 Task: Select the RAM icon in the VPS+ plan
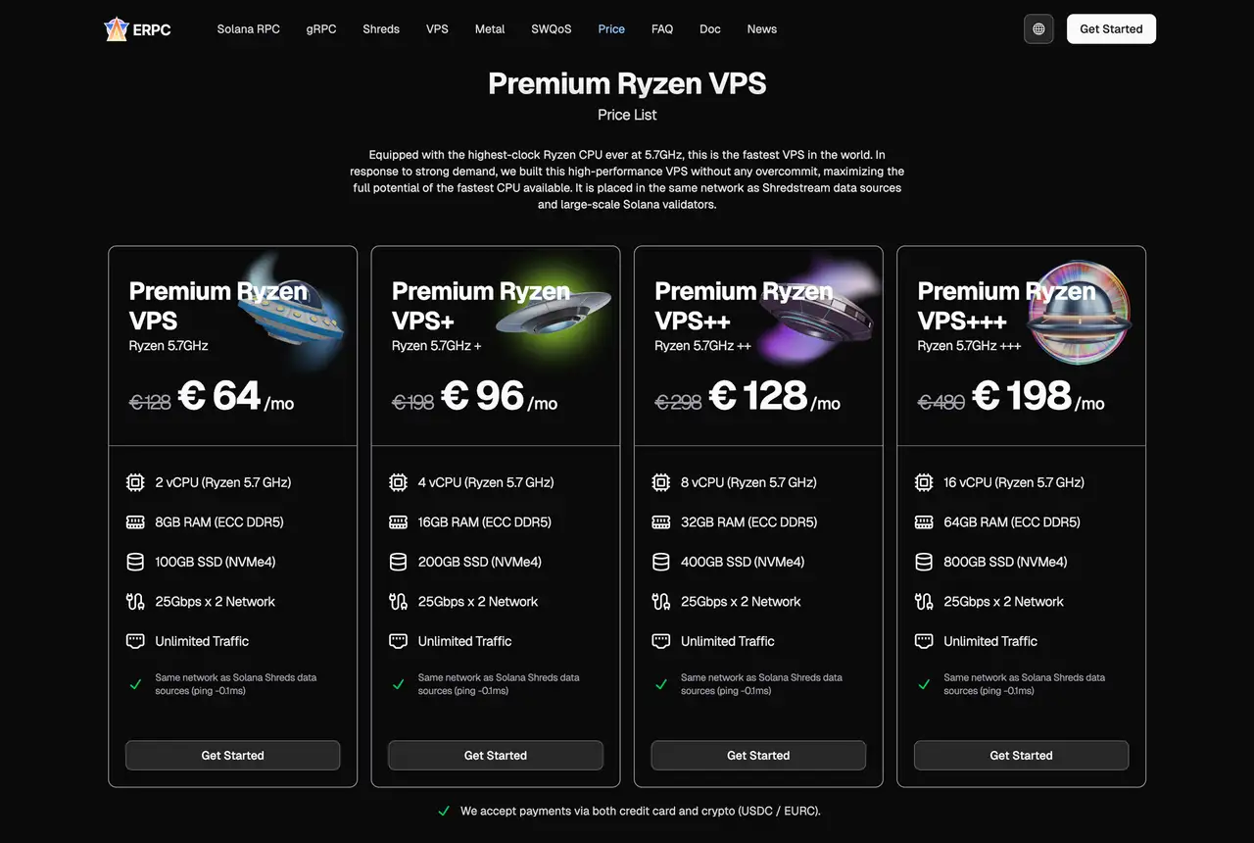pos(398,522)
